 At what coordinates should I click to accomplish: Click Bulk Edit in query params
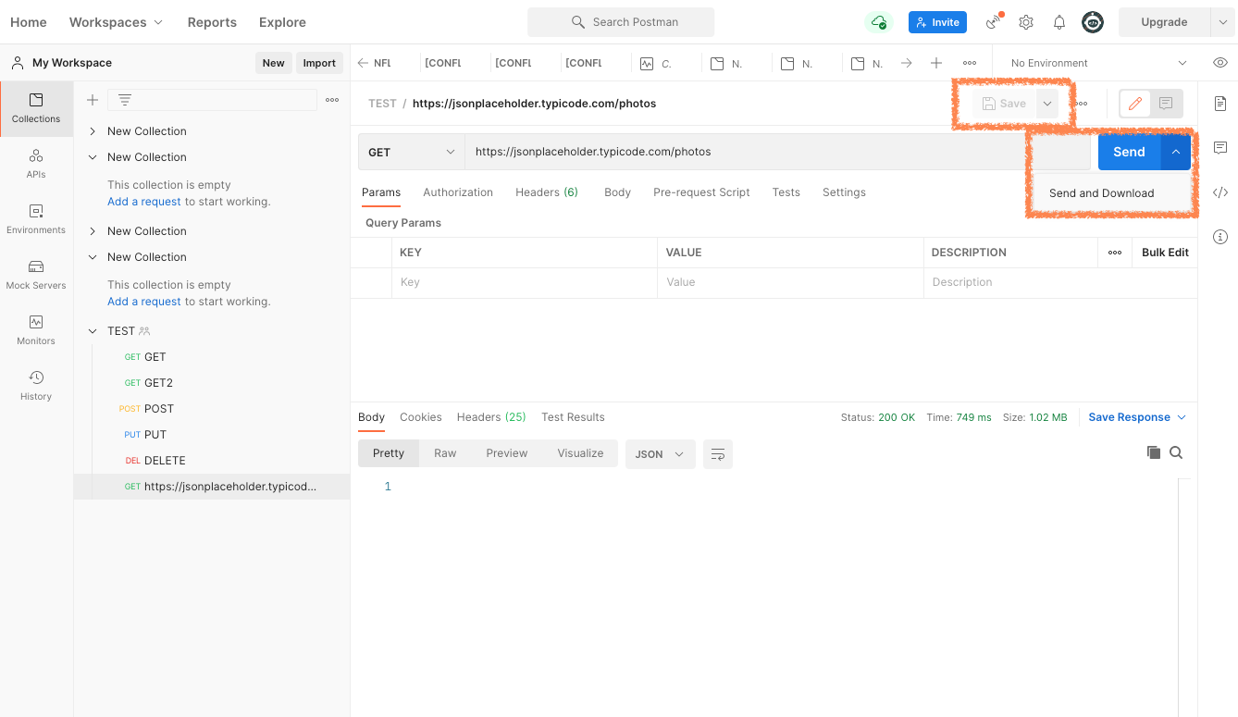(x=1165, y=253)
